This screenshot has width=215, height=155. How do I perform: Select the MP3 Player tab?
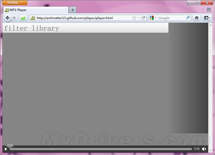tap(36, 10)
